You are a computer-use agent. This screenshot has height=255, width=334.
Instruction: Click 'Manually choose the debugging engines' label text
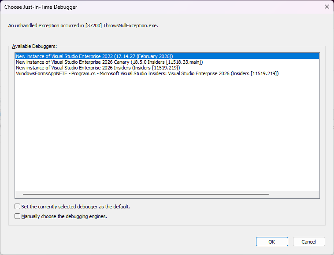tap(64, 216)
